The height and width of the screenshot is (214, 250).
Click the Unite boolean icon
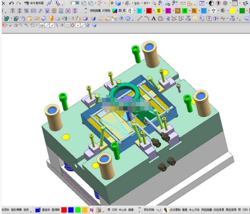6,18
